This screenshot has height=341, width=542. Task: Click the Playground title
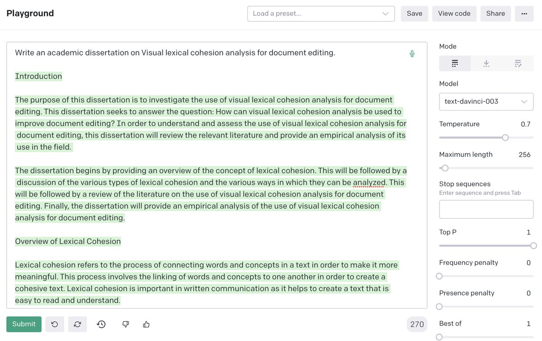pos(30,14)
